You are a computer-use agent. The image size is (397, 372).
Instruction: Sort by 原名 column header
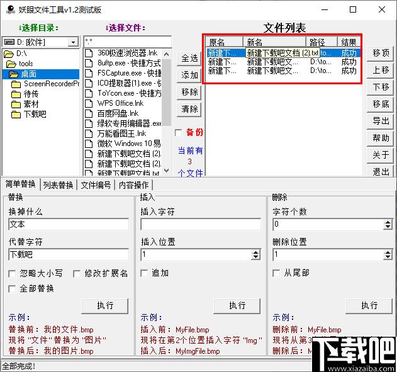tap(225, 42)
